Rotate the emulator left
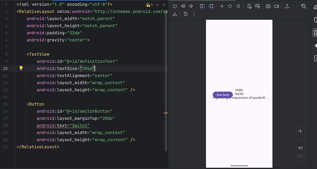This screenshot has height=169, width=317. pos(202,6)
